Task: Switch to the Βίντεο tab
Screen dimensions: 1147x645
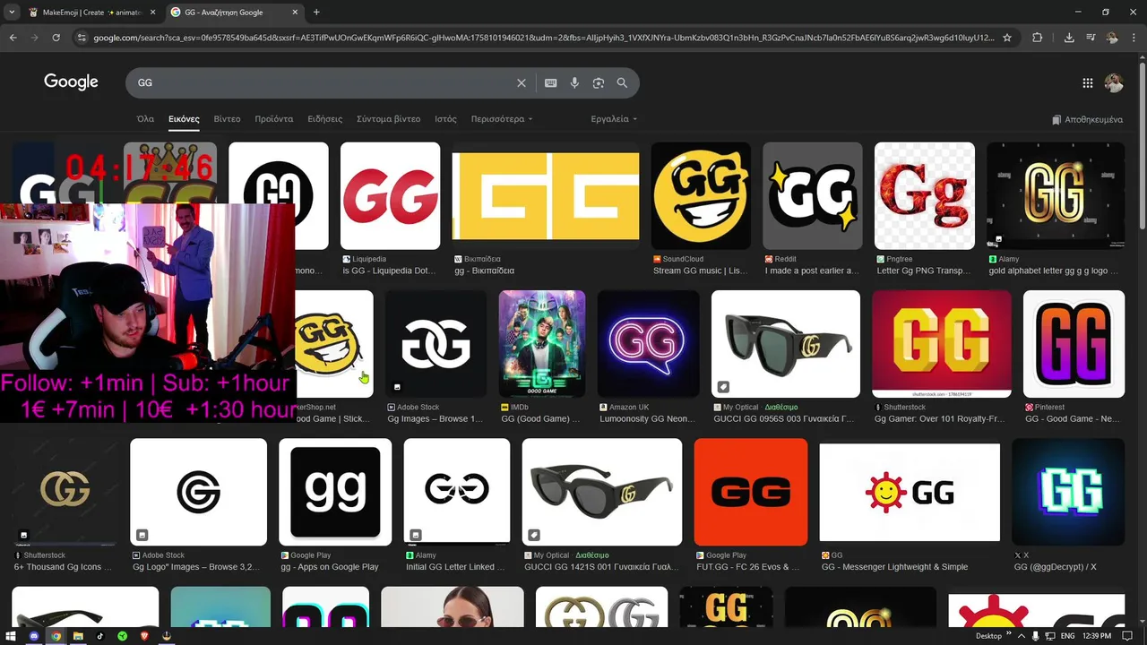Action: coord(227,119)
